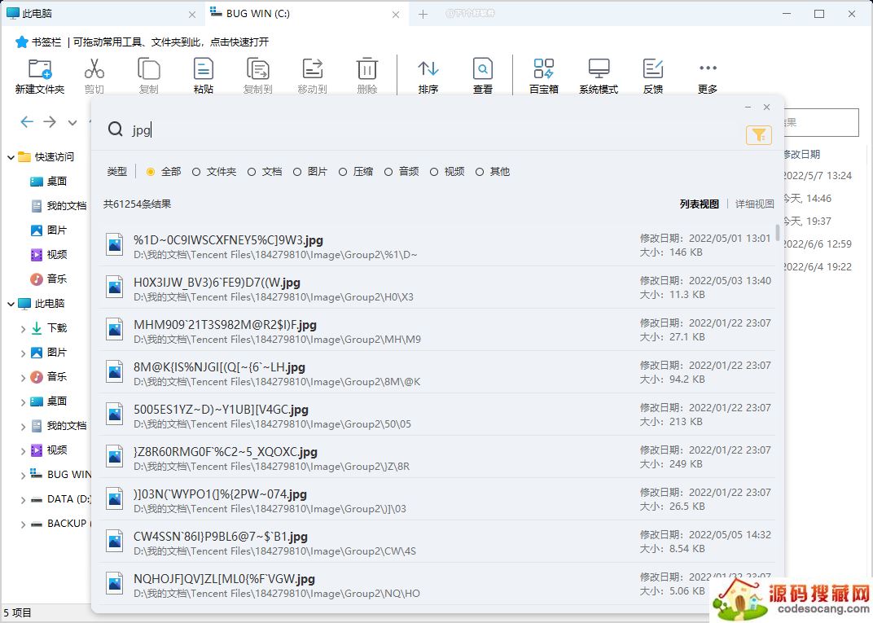Collapse the Quick Access (快速访问) tree node

11,157
